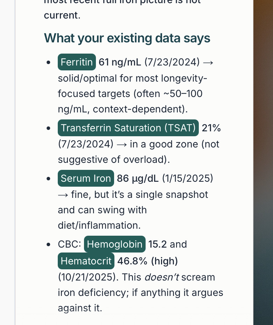Click the (1/15/2025) serum iron date
The height and width of the screenshot is (325, 273).
click(187, 178)
